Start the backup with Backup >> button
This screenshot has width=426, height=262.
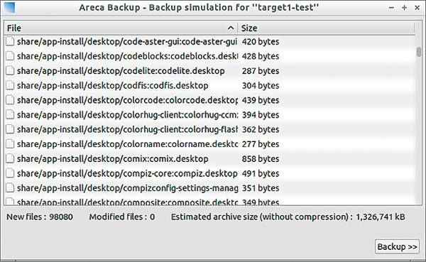click(x=397, y=246)
